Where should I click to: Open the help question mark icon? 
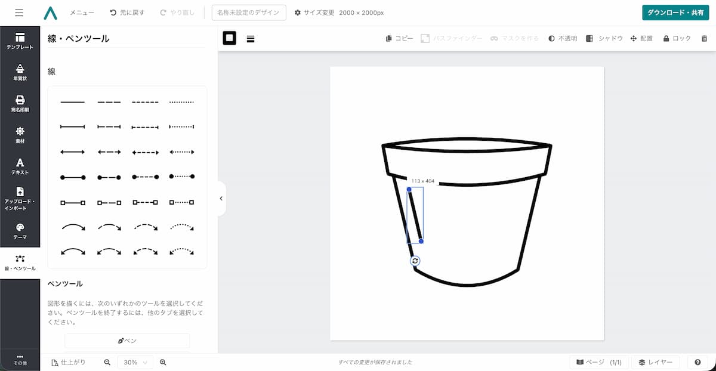(x=697, y=362)
